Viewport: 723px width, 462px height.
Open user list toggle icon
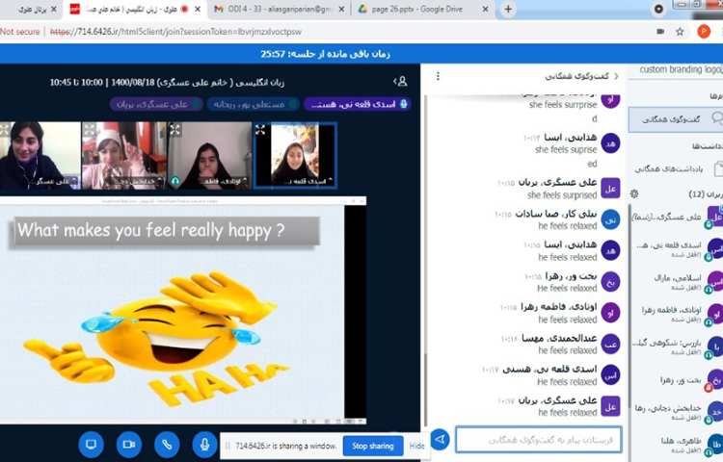(401, 82)
